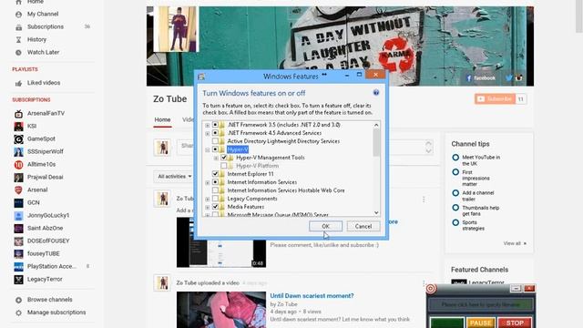Open Alltime10s subscription channel

(x=41, y=164)
